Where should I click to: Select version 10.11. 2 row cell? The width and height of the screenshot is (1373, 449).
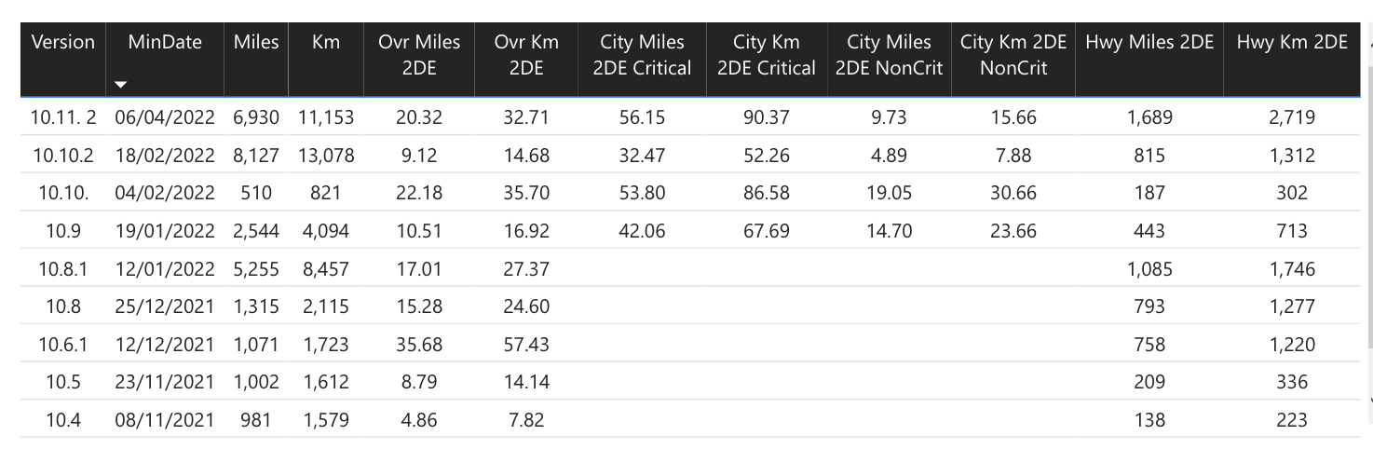[63, 117]
